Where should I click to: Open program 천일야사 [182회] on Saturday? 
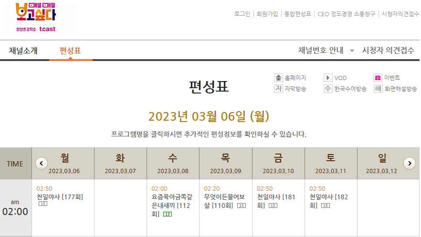tap(328, 201)
